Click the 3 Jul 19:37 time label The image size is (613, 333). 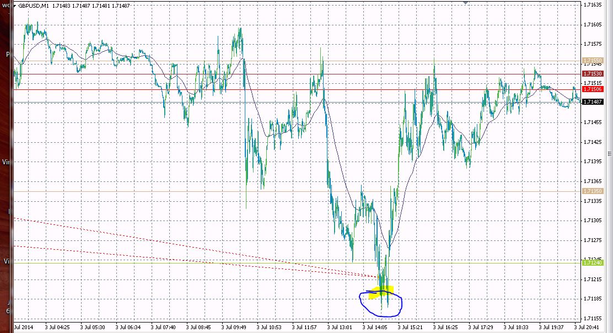551,327
